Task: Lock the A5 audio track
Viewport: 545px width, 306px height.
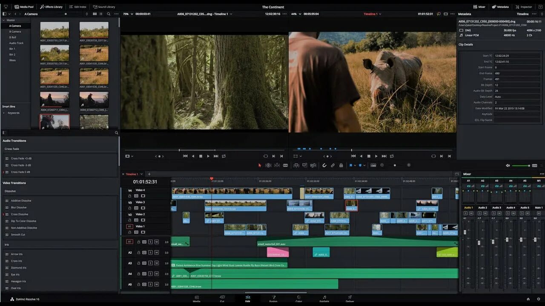Action: point(138,285)
